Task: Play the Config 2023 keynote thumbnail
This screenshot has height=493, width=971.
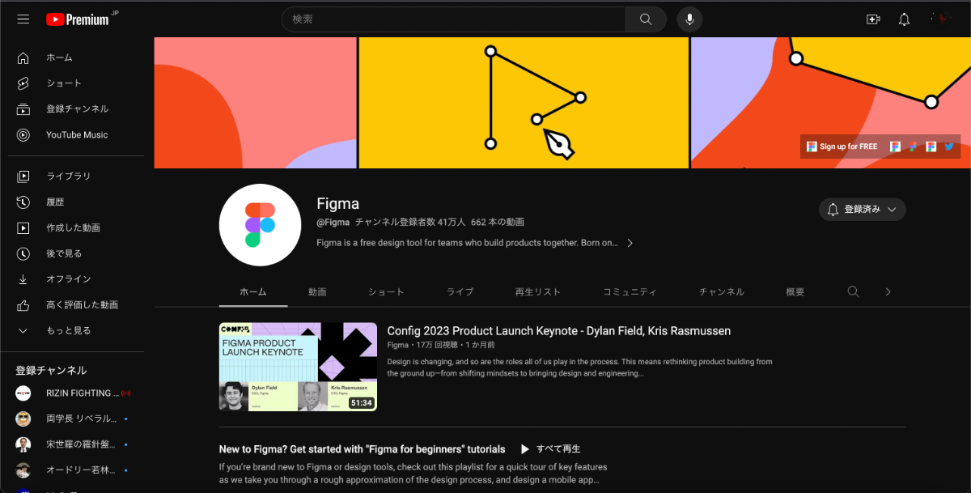Action: pyautogui.click(x=298, y=367)
